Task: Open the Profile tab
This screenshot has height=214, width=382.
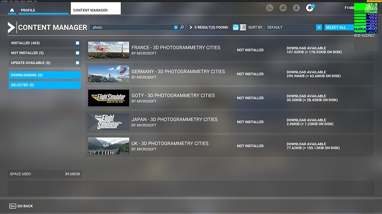Action: [x=43, y=10]
